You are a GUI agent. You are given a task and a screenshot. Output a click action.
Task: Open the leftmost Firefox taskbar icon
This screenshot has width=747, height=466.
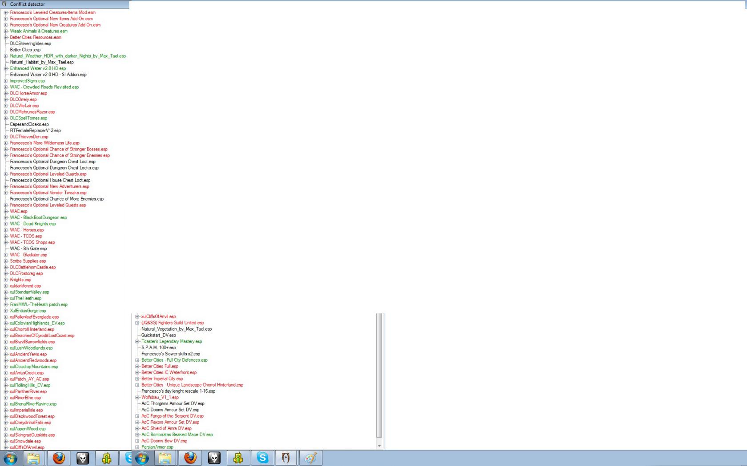coord(59,458)
